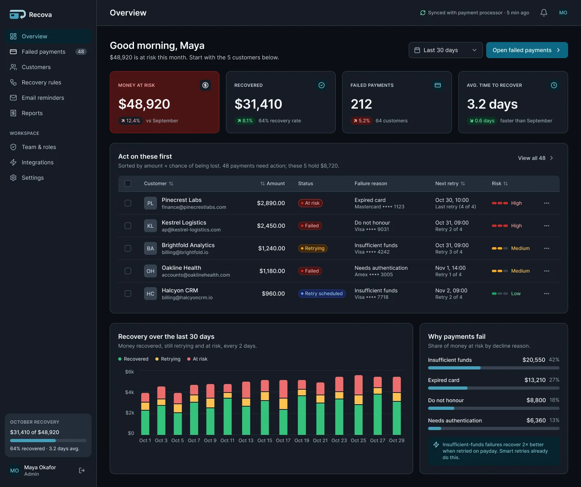Image resolution: width=581 pixels, height=487 pixels.
Task: Open row actions for Kestrel Logistics
Action: click(547, 226)
